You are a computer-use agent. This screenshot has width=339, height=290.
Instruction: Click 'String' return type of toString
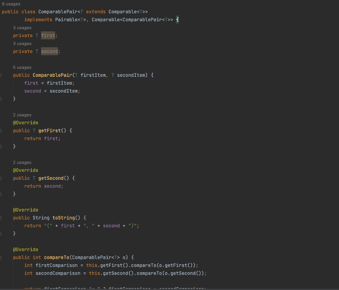pyautogui.click(x=41, y=218)
